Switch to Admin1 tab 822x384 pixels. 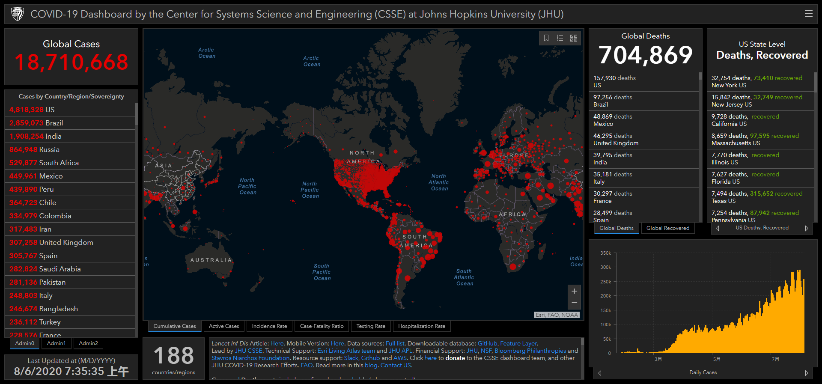[57, 343]
